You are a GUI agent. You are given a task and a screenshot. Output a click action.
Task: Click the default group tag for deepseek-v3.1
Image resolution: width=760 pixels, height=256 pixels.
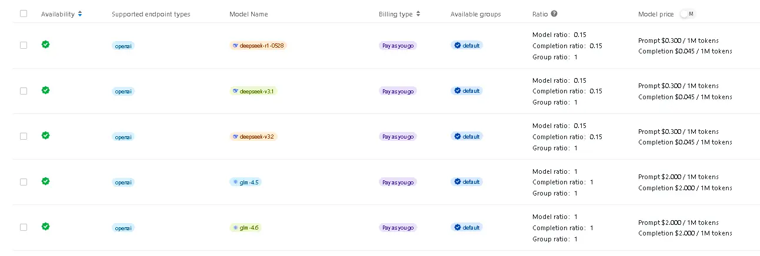click(x=467, y=91)
